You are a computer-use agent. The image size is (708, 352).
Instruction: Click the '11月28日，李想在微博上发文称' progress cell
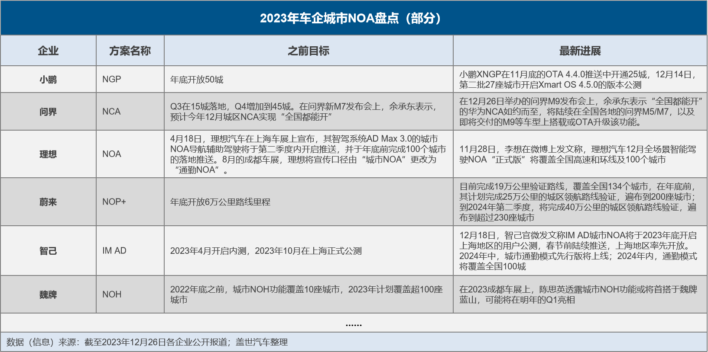tap(580, 154)
